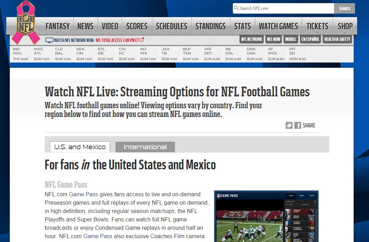This screenshot has height=242, width=369.
Task: Open the first Game Pass link in paragraph
Action: (83, 195)
